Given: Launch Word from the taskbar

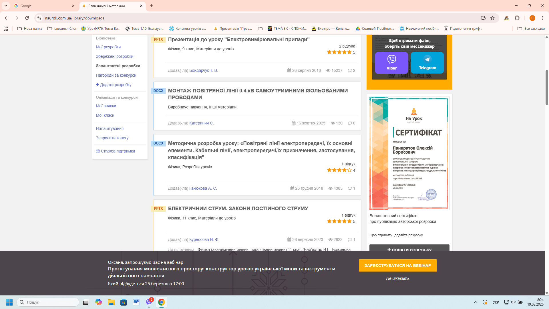Looking at the screenshot, I should tap(136, 302).
